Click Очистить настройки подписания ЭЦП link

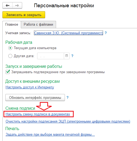point(68,122)
